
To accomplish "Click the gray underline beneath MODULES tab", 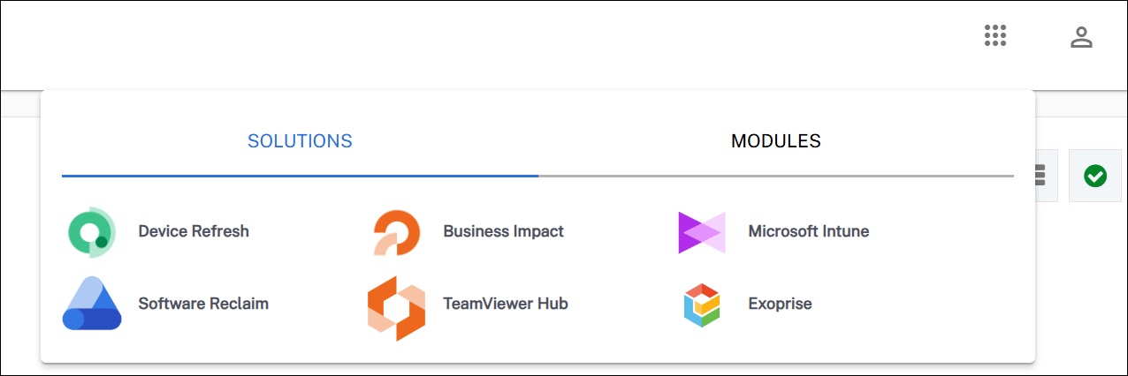I will pos(775,176).
